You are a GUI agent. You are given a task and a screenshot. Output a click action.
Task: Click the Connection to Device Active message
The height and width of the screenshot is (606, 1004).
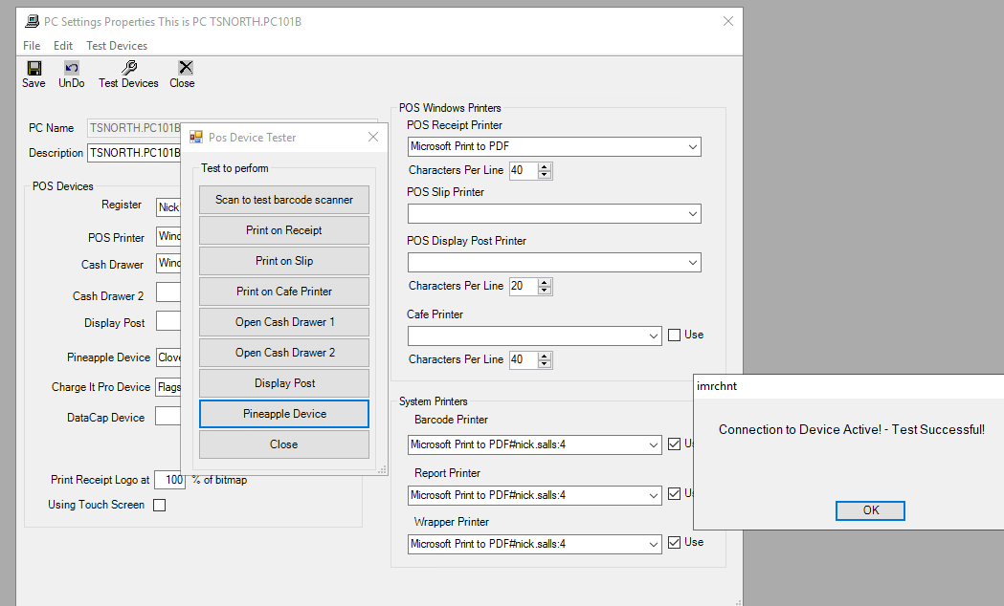click(x=852, y=429)
